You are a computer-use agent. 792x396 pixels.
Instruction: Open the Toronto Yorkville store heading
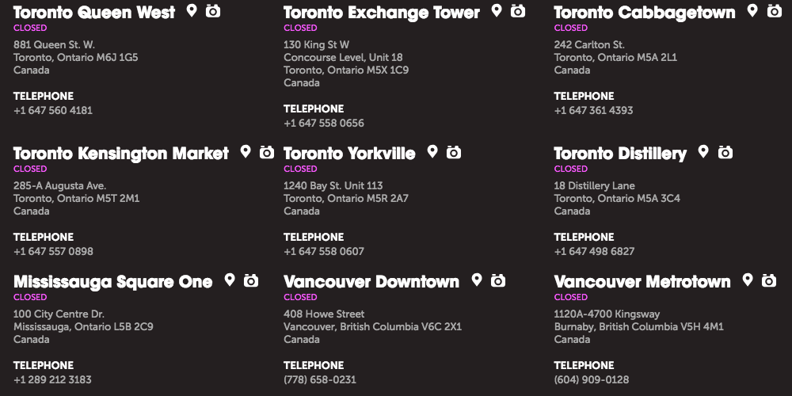coord(349,153)
